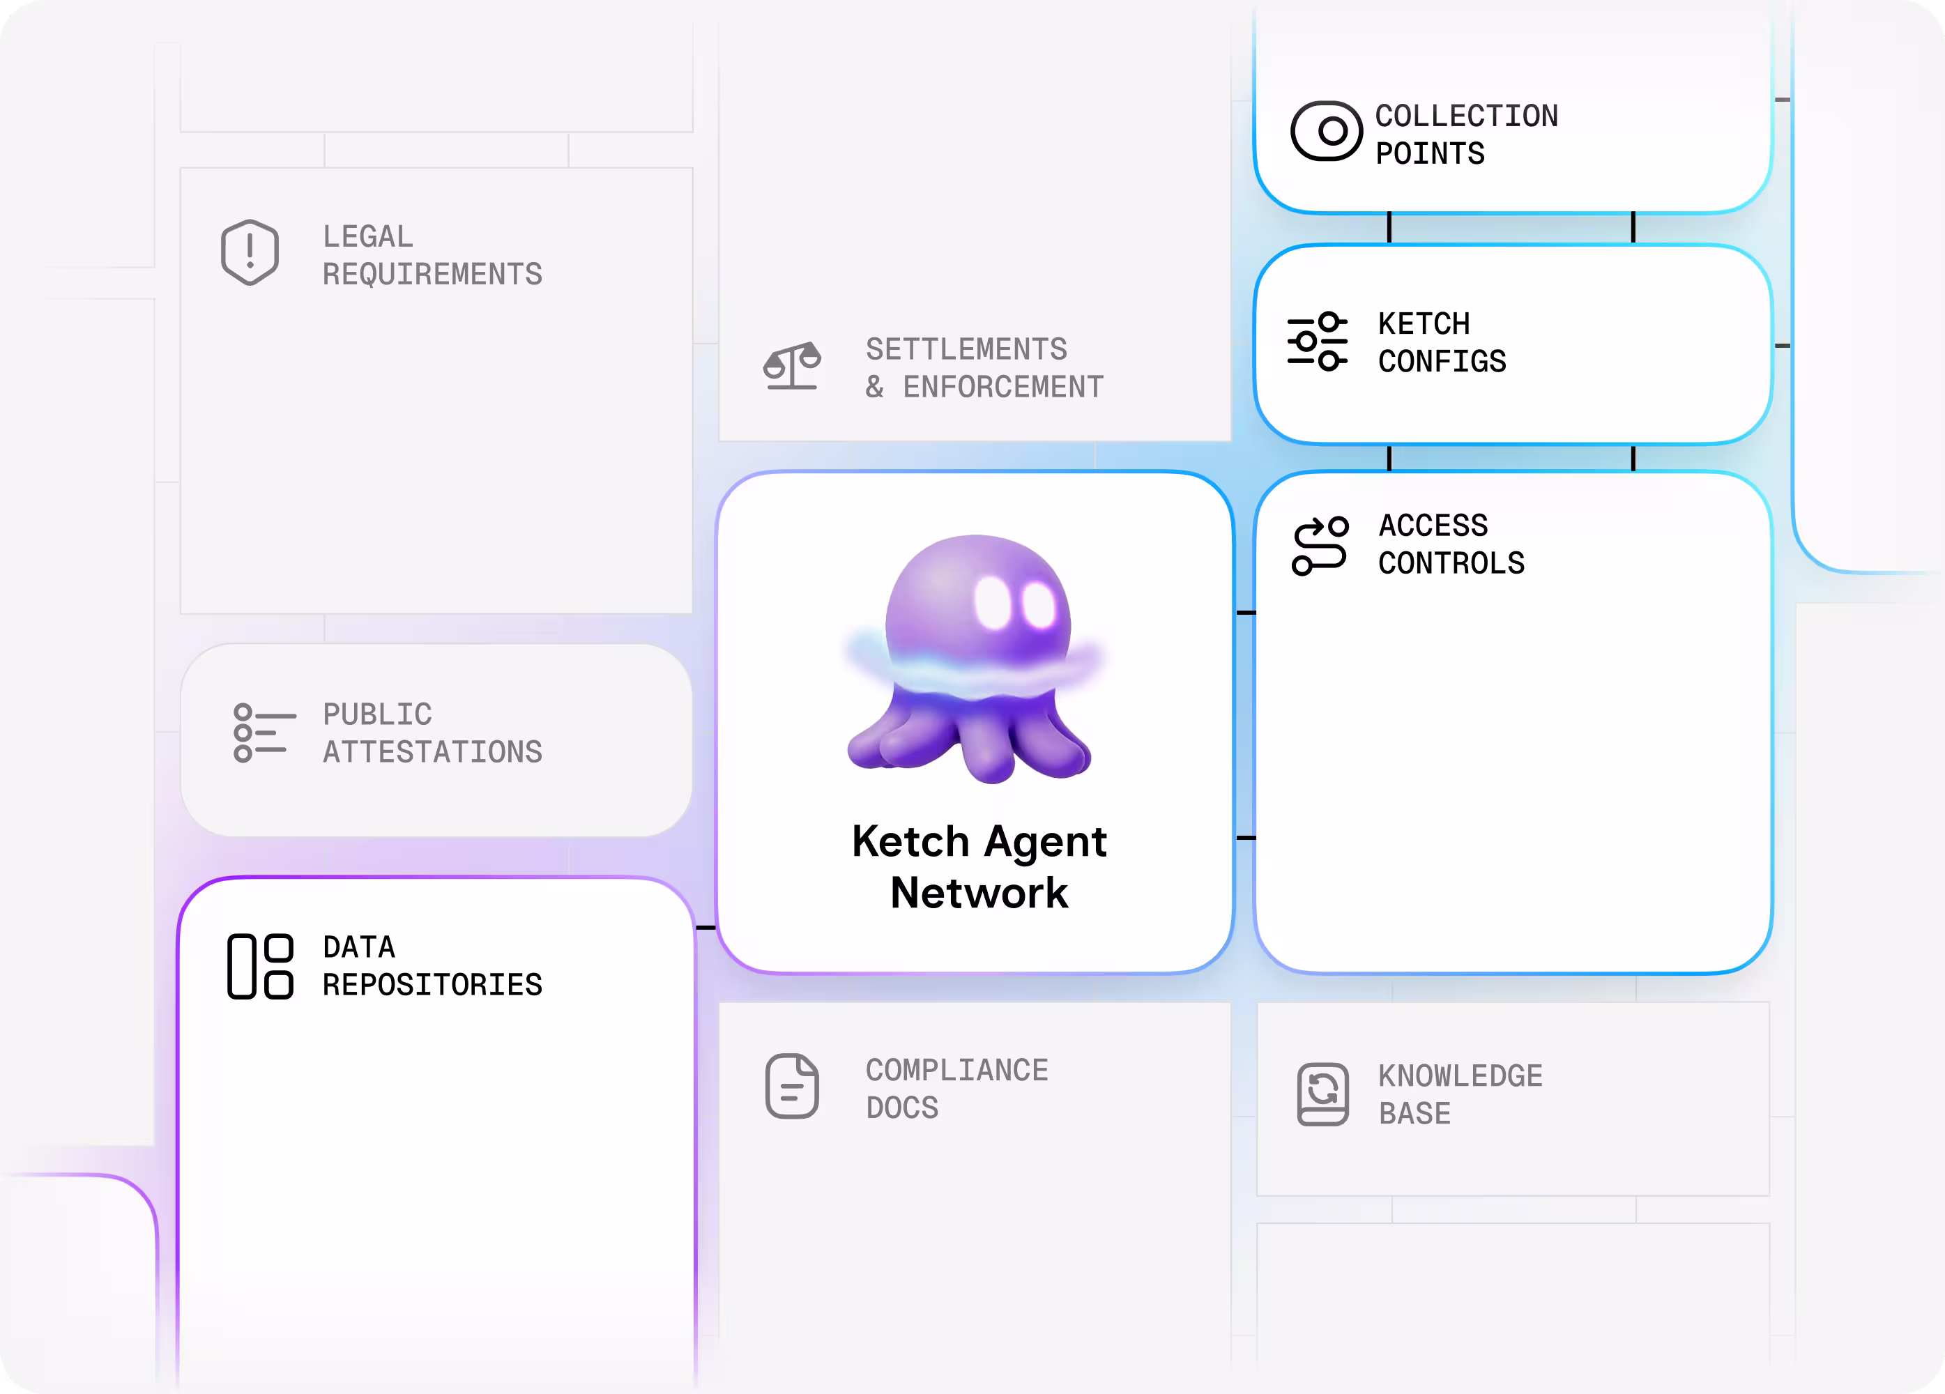Click the Data Repositories grid icon
This screenshot has height=1394, width=1945.
[260, 966]
